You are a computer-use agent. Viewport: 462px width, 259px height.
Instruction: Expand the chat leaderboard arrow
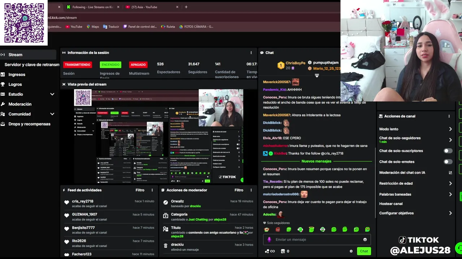317,76
